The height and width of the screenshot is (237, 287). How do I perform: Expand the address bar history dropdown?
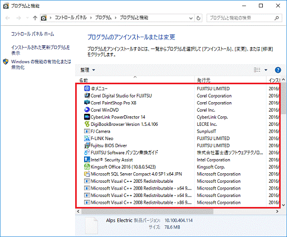coord(191,18)
